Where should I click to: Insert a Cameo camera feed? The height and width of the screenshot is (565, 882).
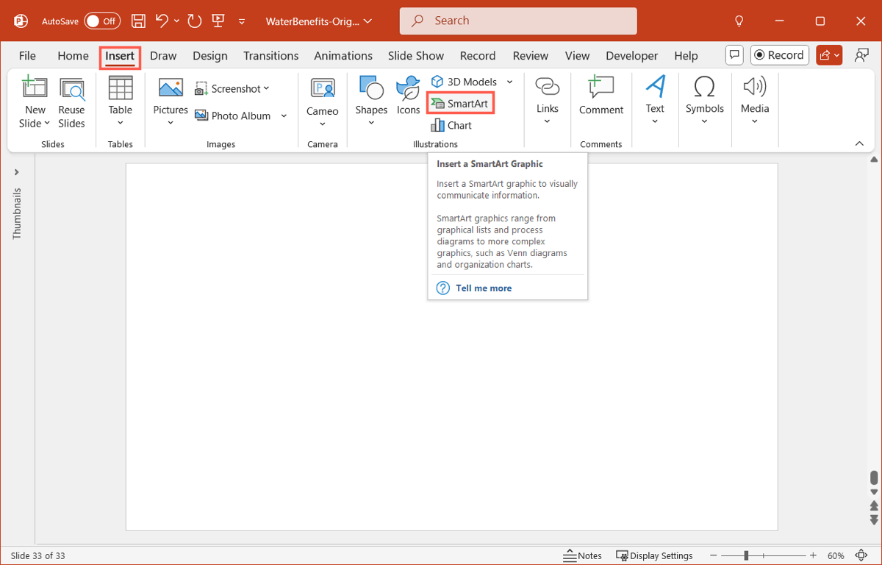coord(323,102)
